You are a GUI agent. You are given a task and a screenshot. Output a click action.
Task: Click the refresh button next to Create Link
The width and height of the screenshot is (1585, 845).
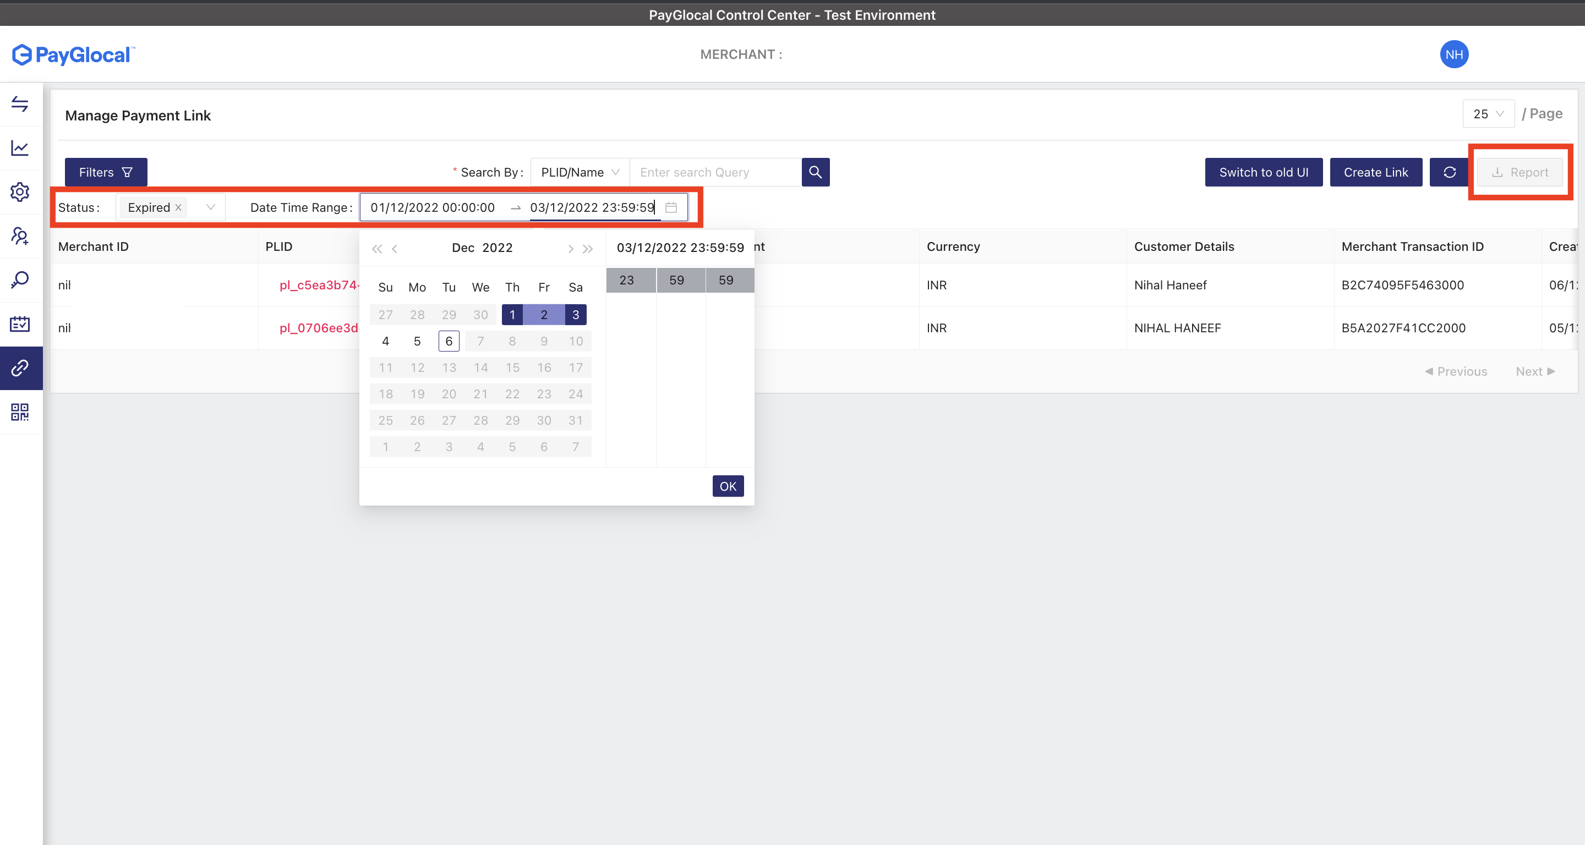coord(1449,172)
